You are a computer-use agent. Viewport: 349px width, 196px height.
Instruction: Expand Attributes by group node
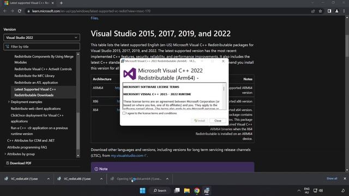tap(5, 154)
